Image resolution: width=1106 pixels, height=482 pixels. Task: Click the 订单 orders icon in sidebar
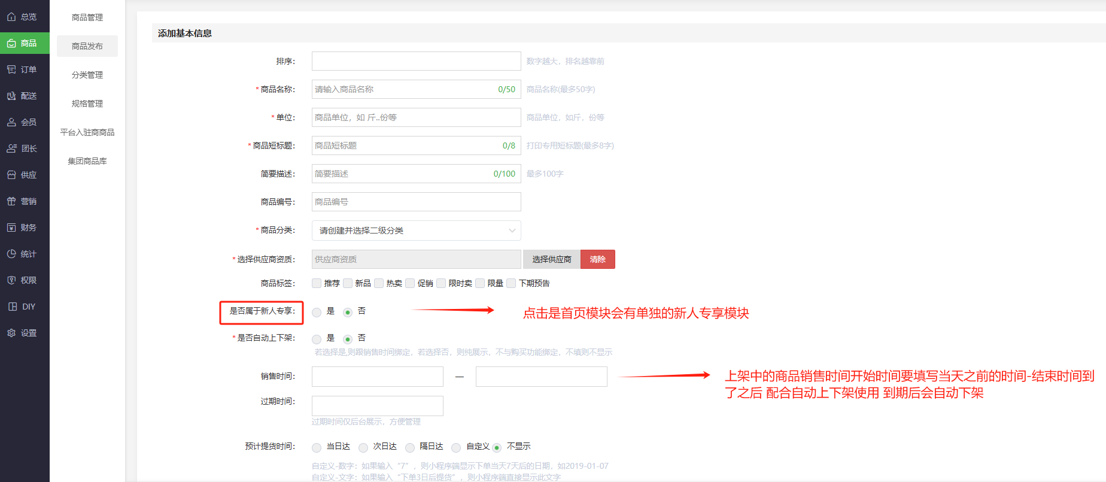pos(11,69)
